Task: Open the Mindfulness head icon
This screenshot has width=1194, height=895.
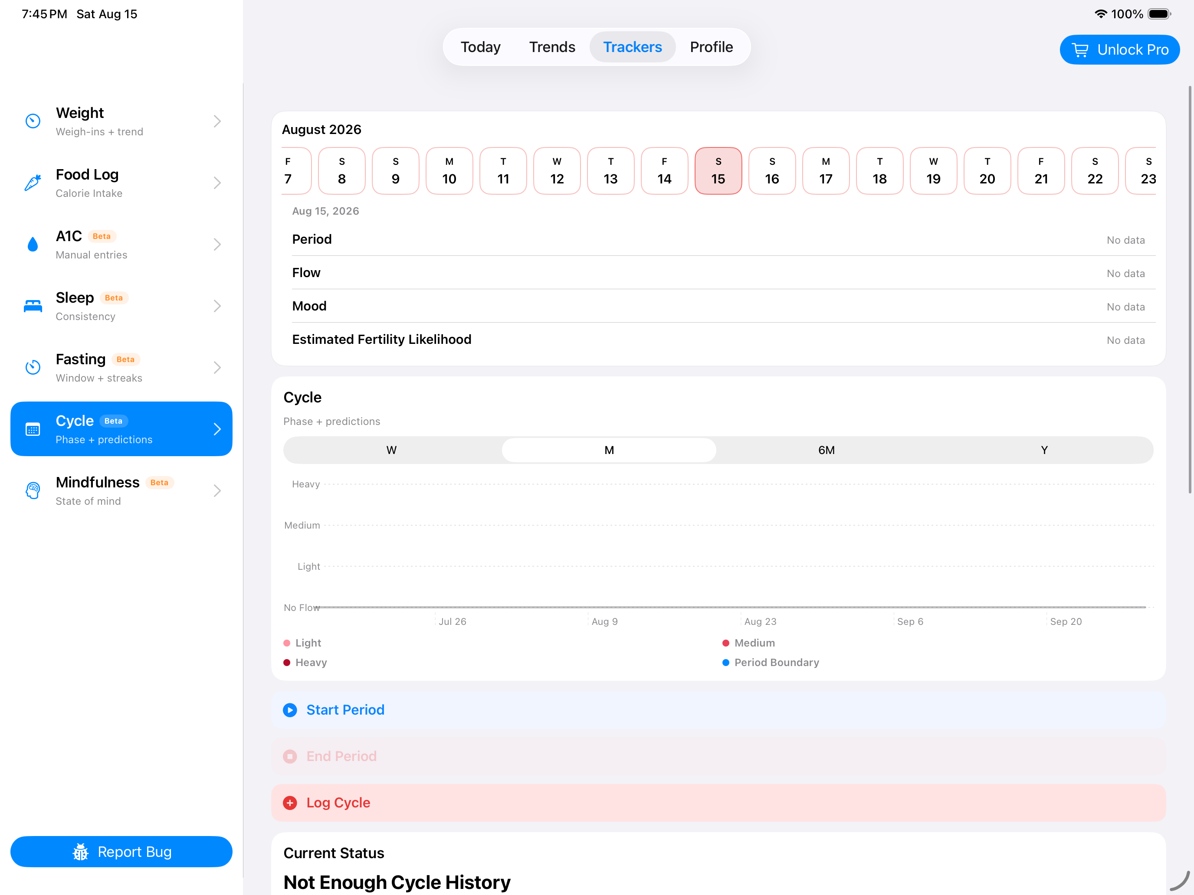Action: [33, 490]
